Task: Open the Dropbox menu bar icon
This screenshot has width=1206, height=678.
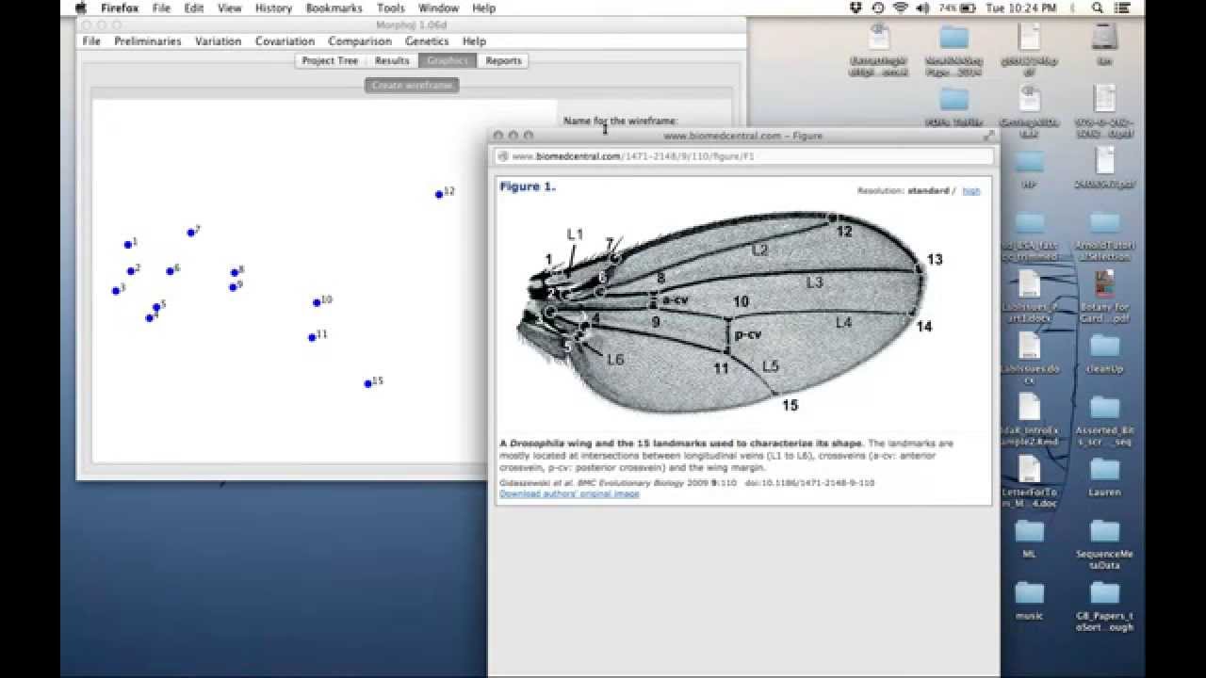Action: [856, 8]
